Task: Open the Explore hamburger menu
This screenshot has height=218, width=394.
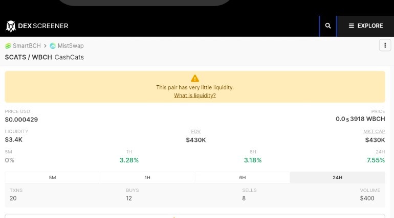Action: click(366, 26)
